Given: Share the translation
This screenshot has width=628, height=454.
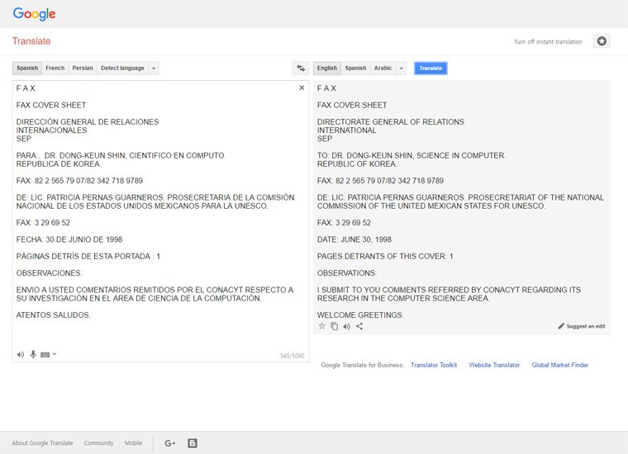Looking at the screenshot, I should coord(359,326).
